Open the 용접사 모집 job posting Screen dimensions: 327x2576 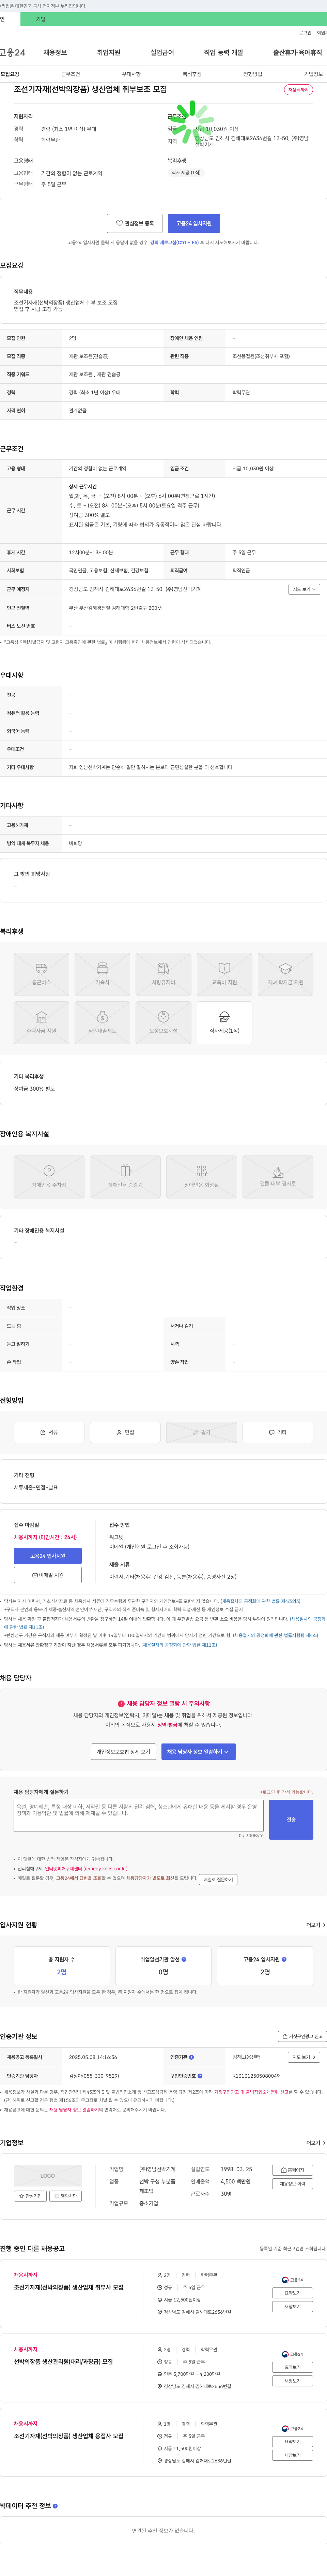(x=69, y=2436)
